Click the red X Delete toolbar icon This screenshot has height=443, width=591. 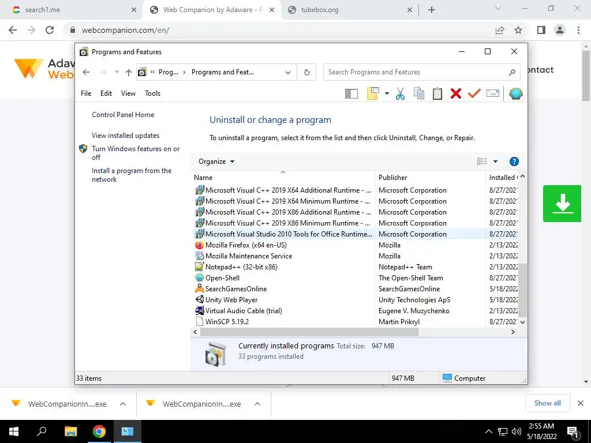click(x=456, y=93)
